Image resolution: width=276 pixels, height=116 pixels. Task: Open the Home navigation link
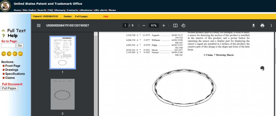pyautogui.click(x=17, y=10)
